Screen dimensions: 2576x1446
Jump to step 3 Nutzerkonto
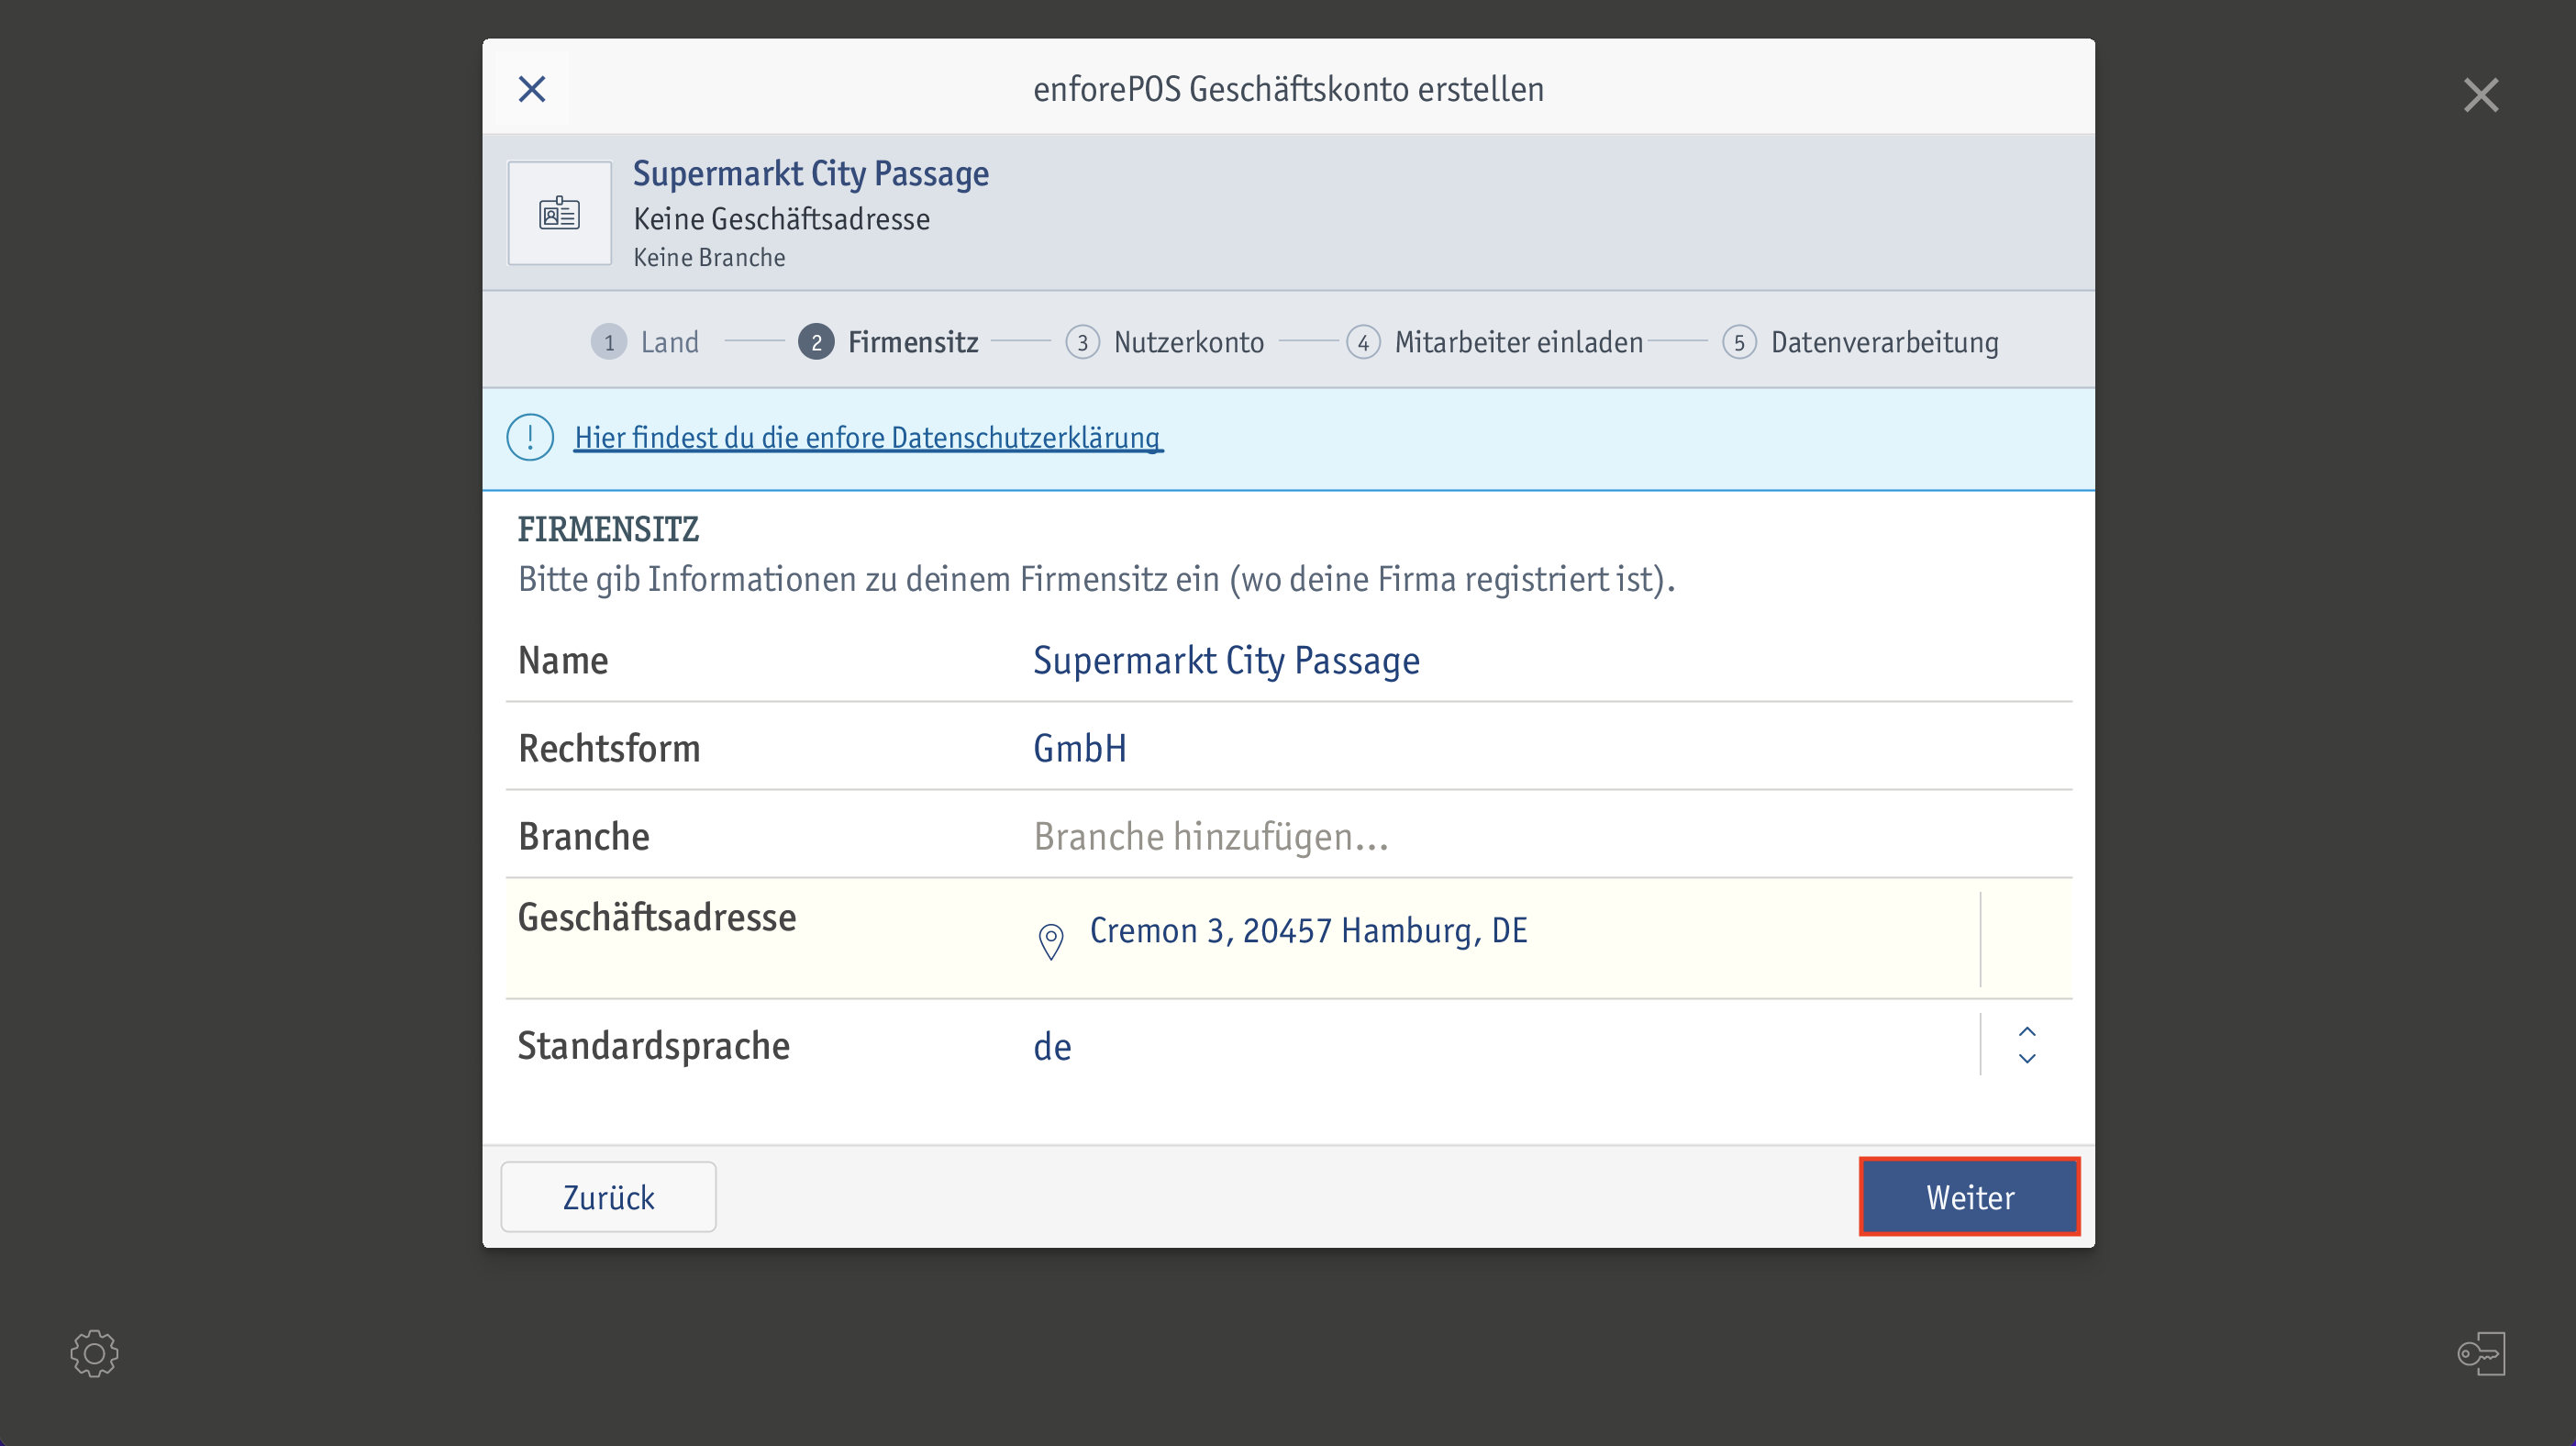[x=1165, y=342]
